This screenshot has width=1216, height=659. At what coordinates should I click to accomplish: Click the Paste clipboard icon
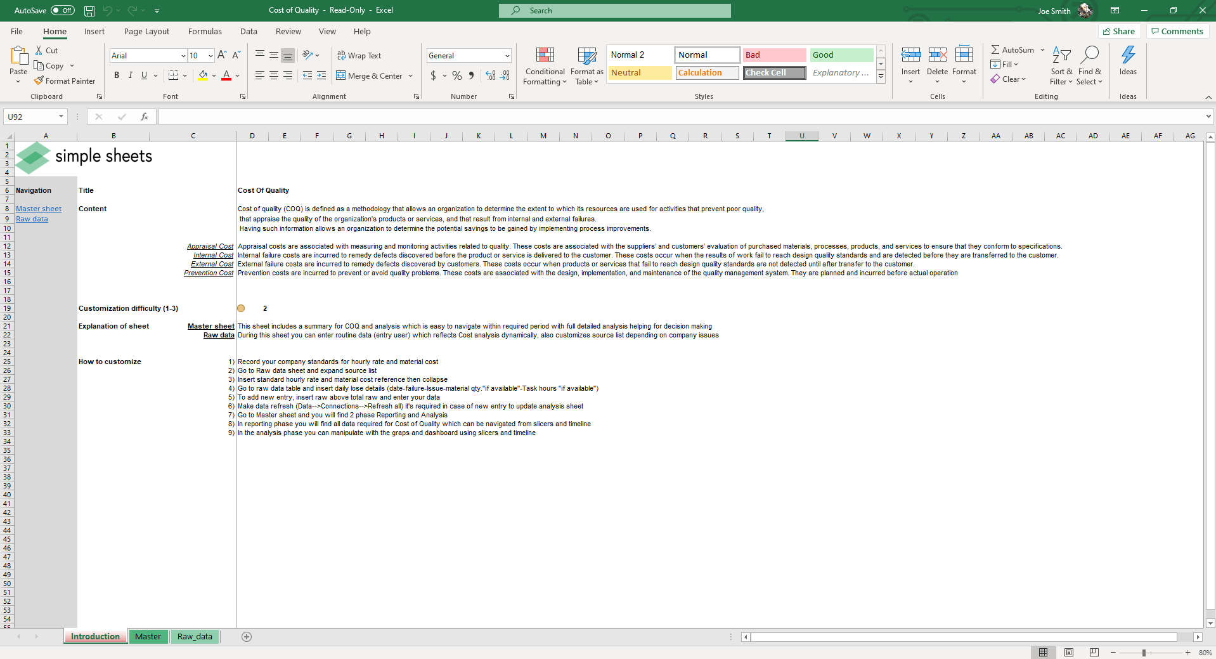coord(18,56)
